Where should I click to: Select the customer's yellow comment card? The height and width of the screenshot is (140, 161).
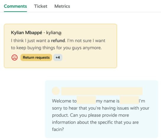click(60, 46)
